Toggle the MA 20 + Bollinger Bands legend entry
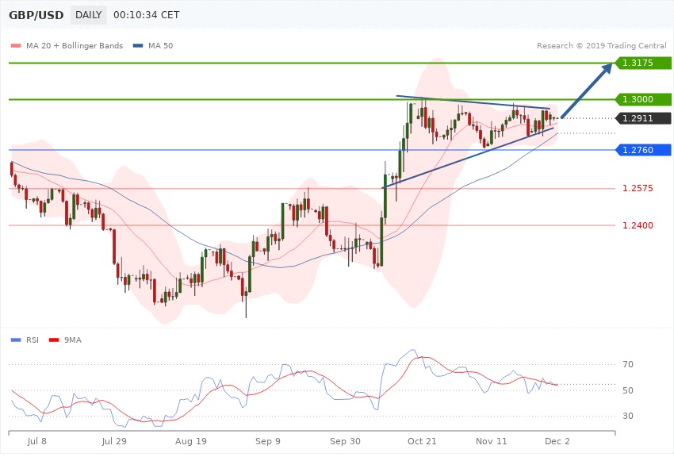 tap(75, 46)
